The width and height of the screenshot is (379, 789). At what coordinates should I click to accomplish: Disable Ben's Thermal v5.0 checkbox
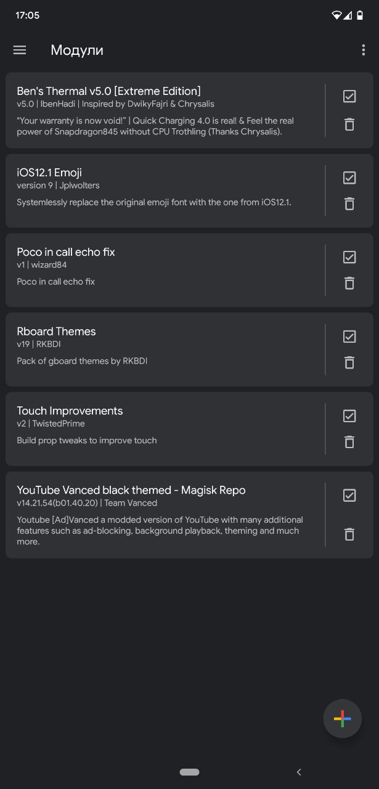(x=349, y=96)
